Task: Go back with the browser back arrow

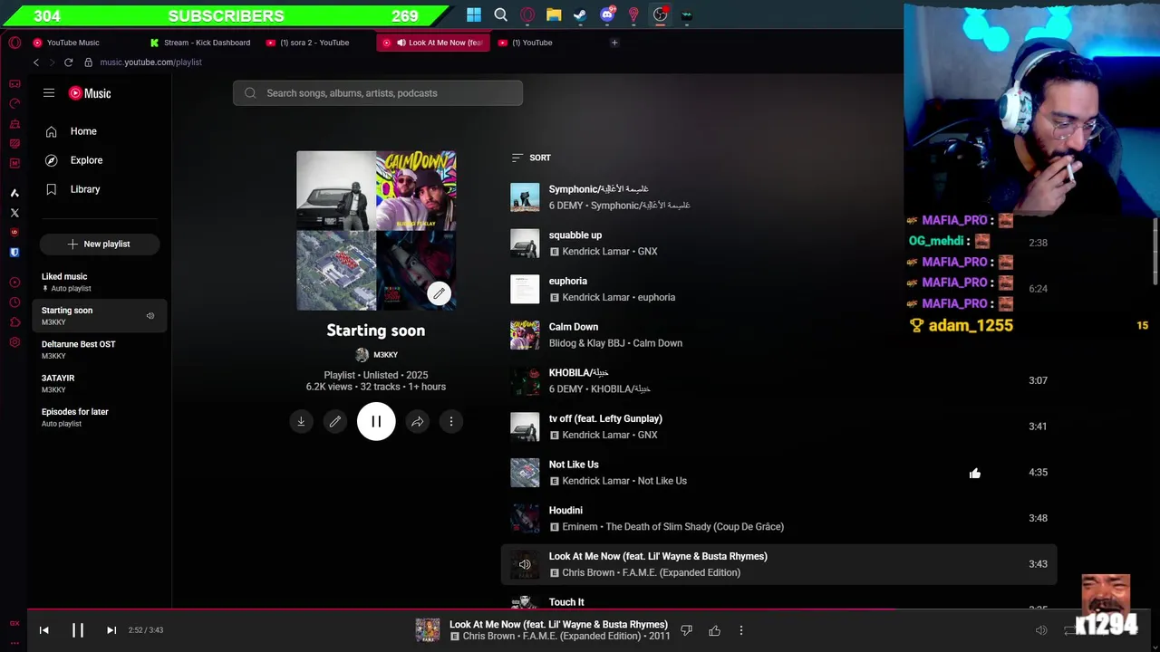Action: tap(36, 62)
